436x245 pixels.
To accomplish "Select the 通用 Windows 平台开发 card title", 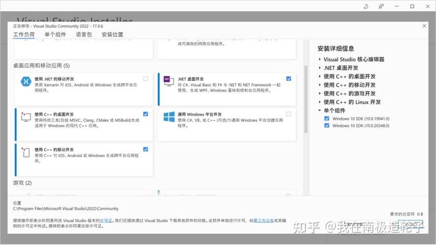I will pos(200,114).
